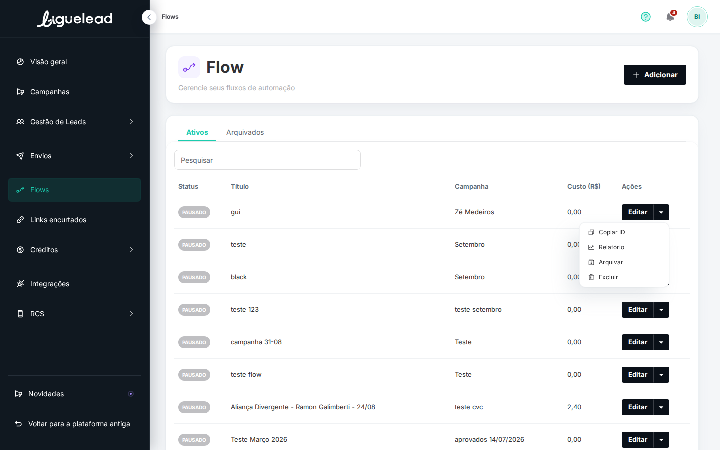Switch to the Arquivados tab
Image resolution: width=720 pixels, height=450 pixels.
(x=245, y=132)
